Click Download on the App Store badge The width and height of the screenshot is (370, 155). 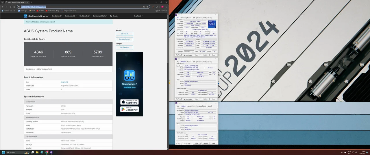(129, 102)
